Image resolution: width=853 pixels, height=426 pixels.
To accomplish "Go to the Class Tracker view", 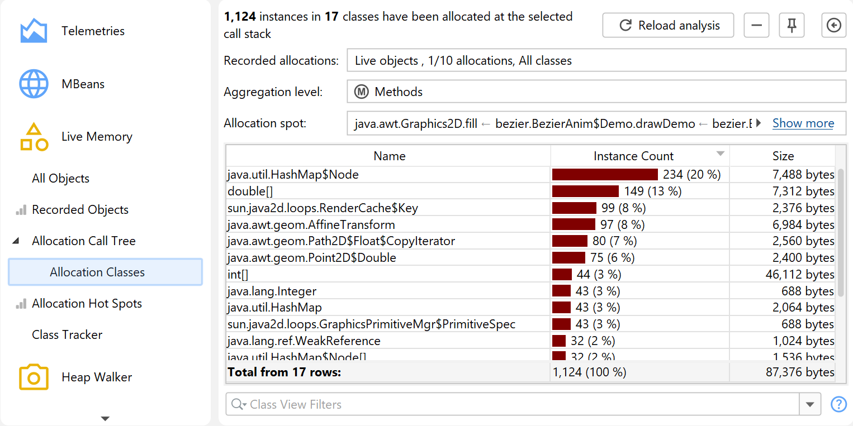I will coord(67,335).
